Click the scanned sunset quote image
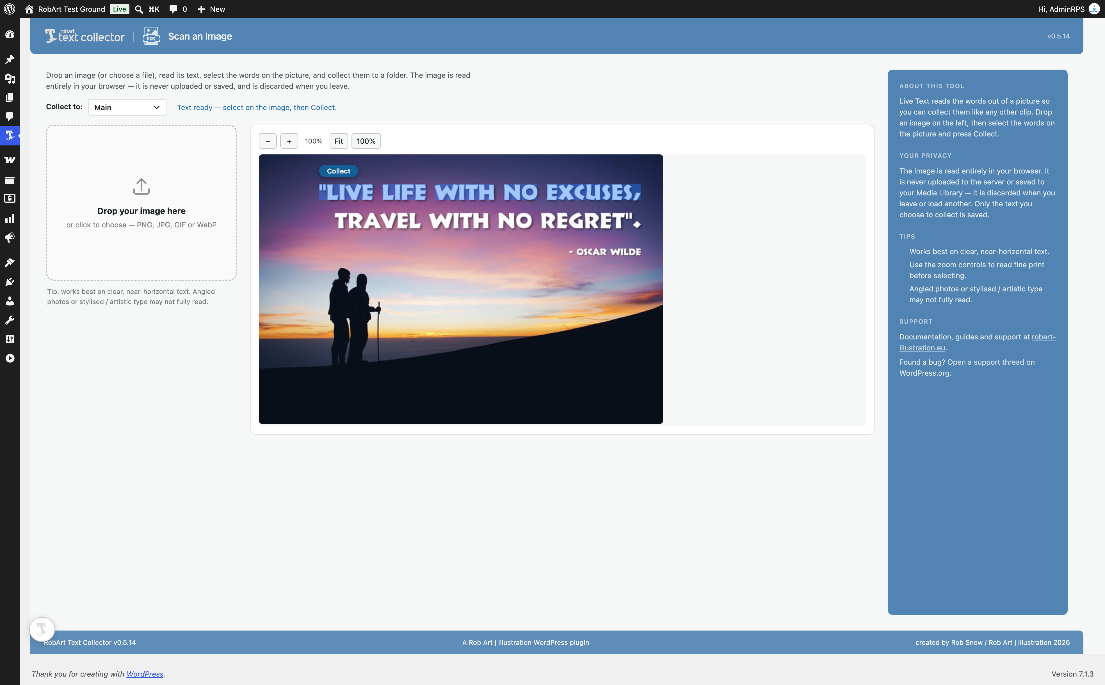Screen dimensions: 1105x685 461,289
